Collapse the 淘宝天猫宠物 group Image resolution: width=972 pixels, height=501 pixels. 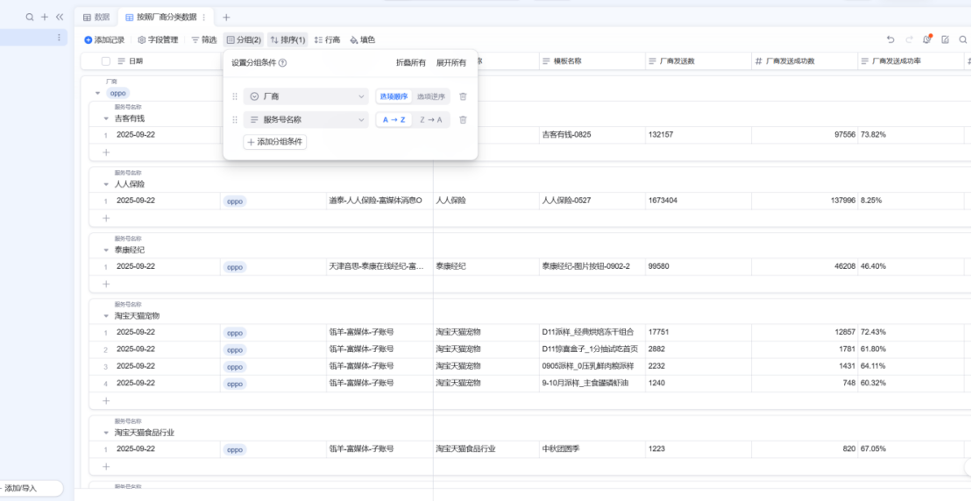tap(106, 315)
